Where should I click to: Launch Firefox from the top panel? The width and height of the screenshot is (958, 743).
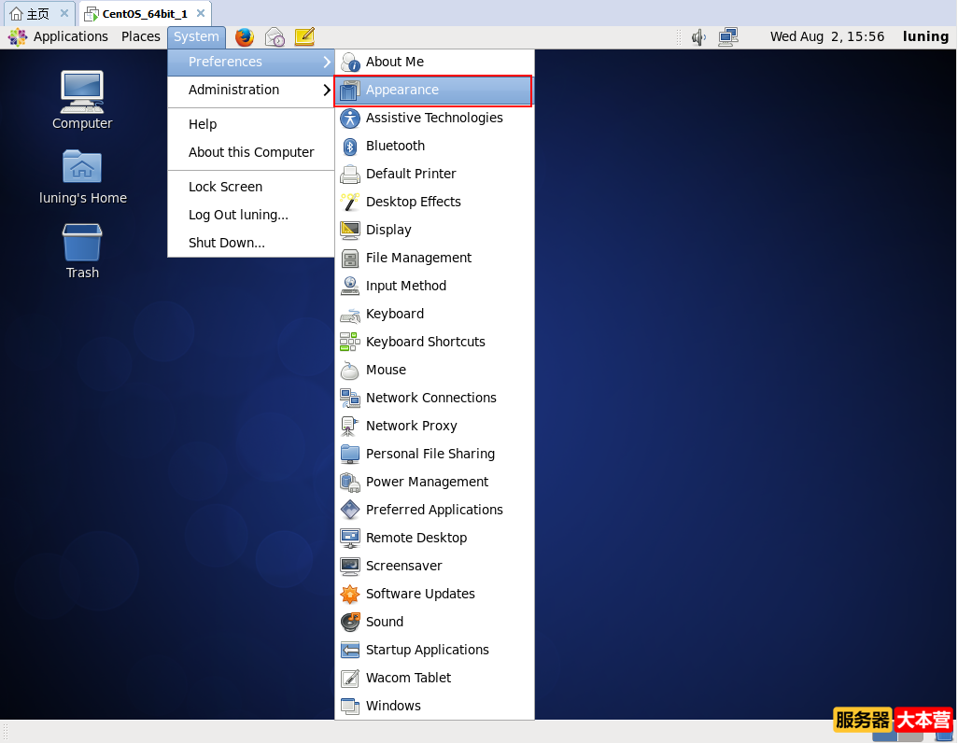click(x=245, y=37)
